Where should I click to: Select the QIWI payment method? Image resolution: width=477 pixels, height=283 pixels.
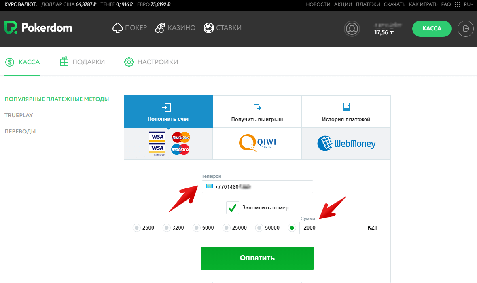(257, 144)
